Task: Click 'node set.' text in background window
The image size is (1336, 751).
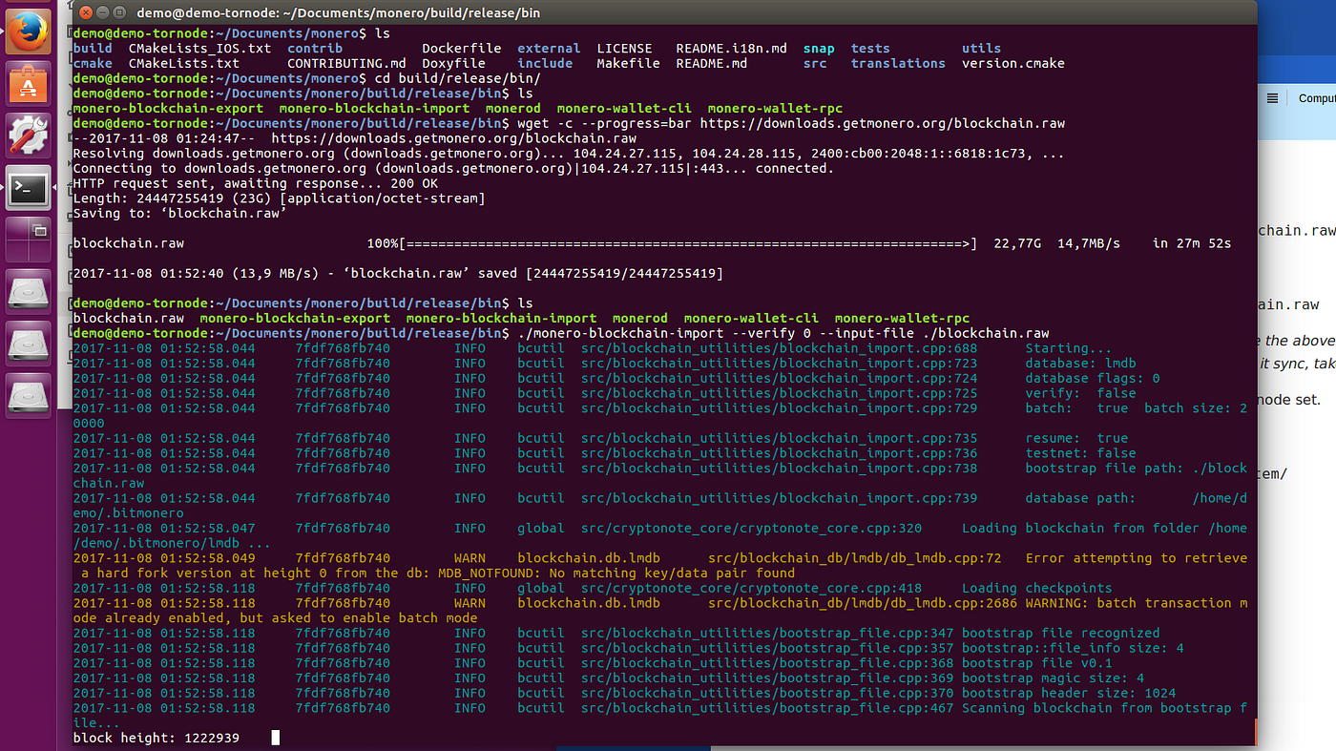Action: point(1291,401)
